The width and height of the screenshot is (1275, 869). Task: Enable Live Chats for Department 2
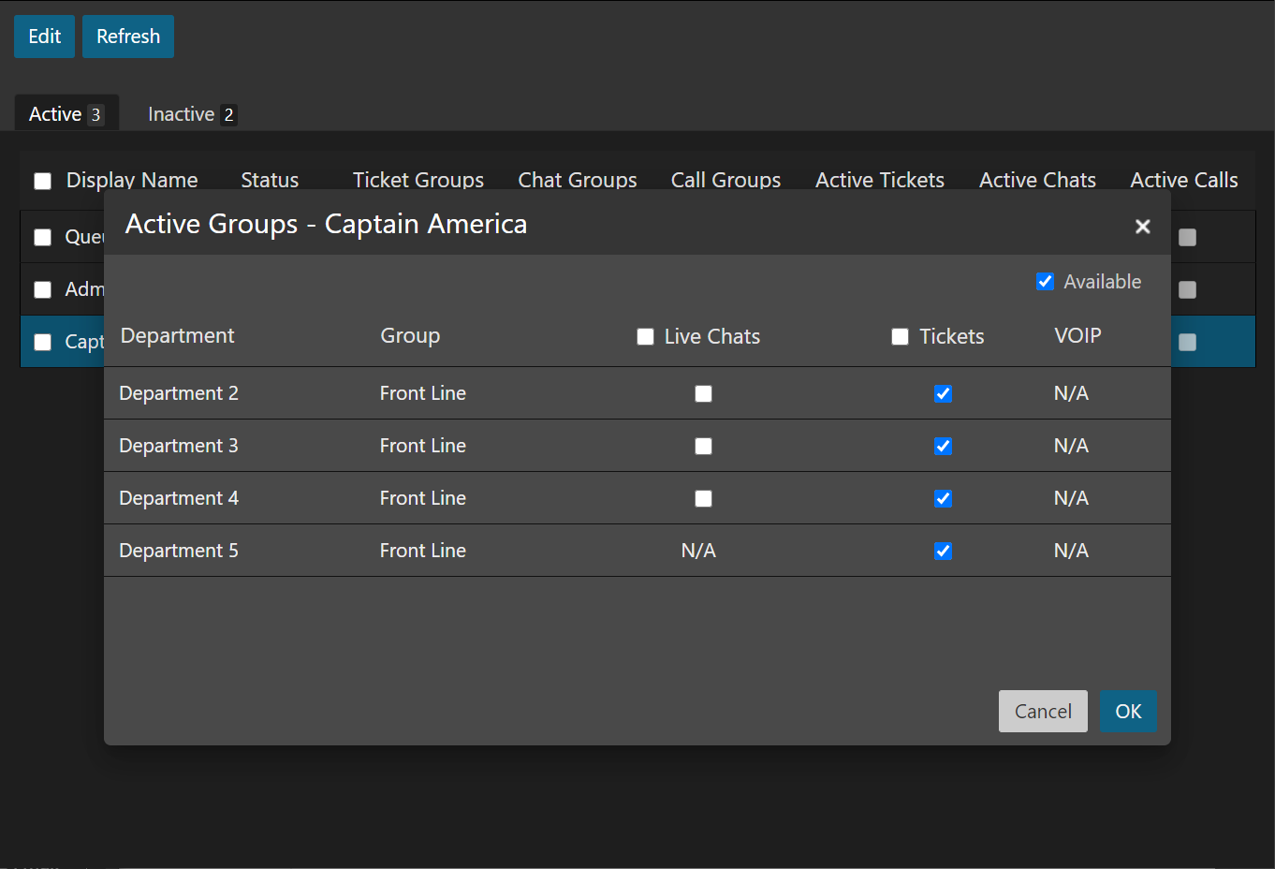(x=703, y=394)
